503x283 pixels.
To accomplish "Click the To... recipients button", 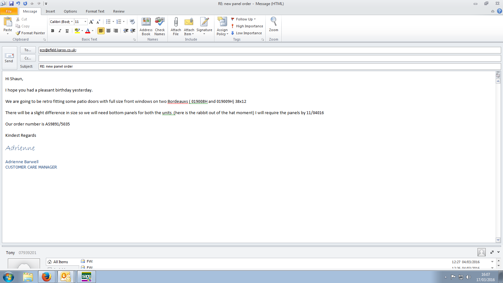I will tap(28, 50).
